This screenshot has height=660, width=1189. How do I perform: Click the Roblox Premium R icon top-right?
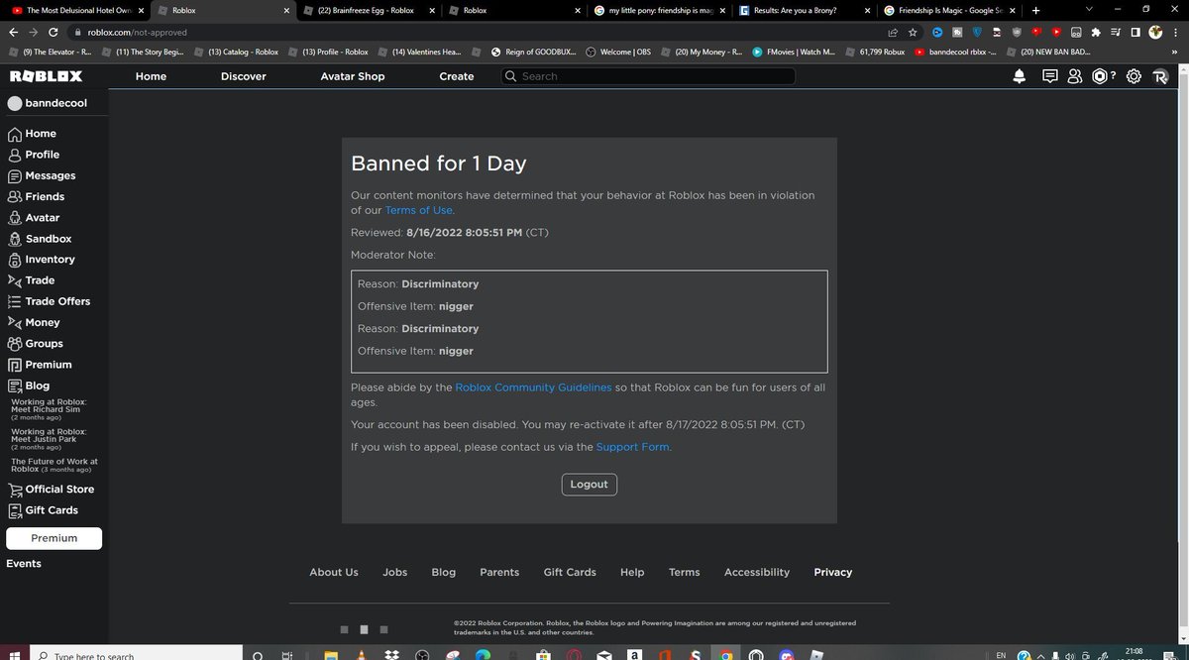point(1161,76)
